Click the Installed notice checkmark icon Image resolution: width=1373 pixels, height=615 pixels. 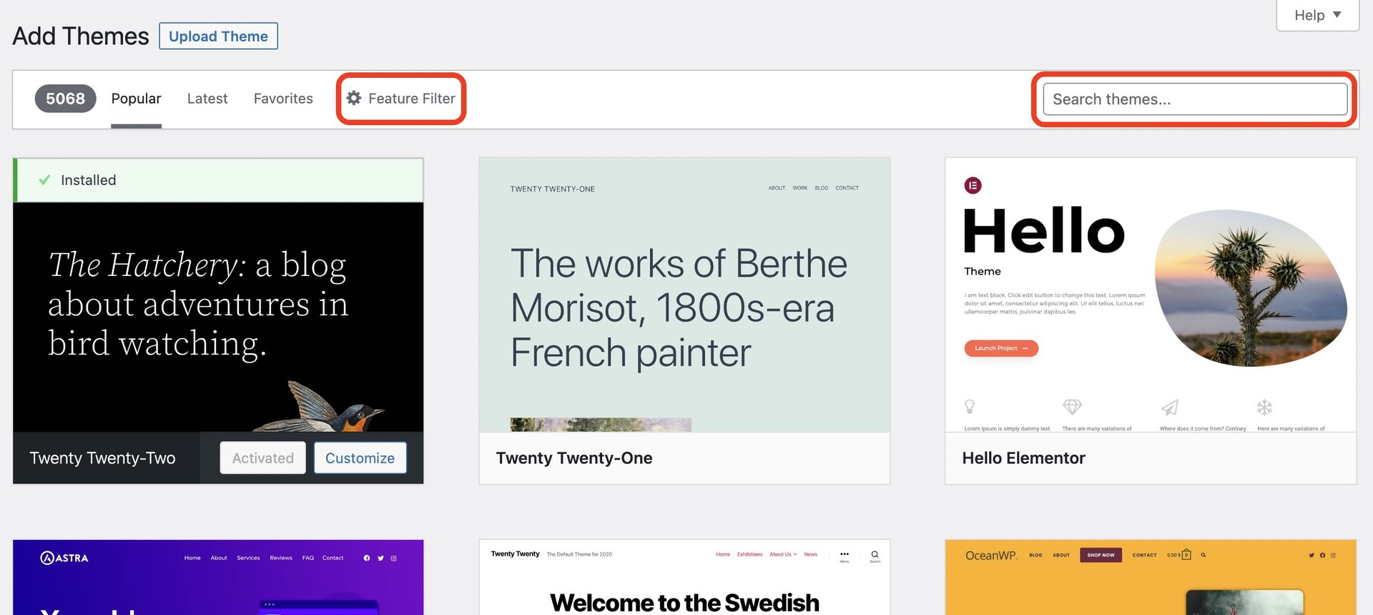[x=44, y=180]
